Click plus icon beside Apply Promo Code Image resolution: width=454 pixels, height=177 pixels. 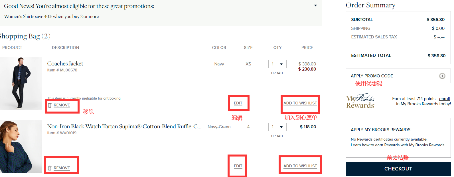click(x=442, y=76)
